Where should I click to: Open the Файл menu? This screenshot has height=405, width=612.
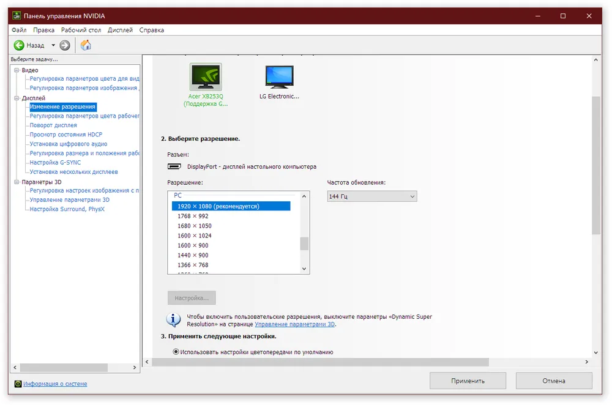click(19, 30)
